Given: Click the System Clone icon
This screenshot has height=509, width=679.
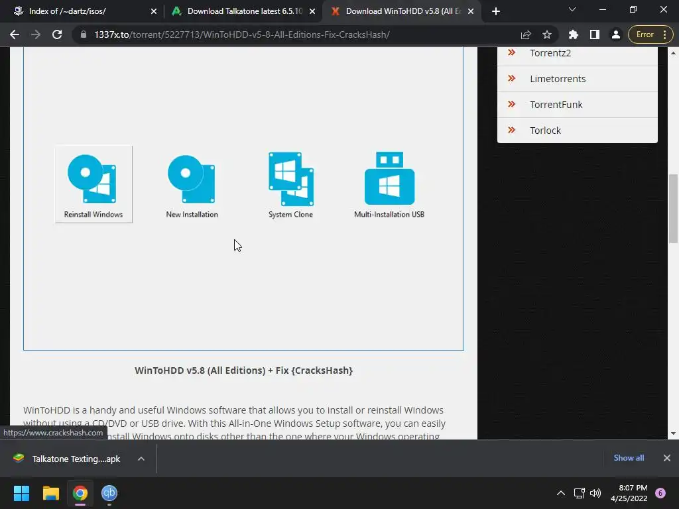Looking at the screenshot, I should coord(291,179).
